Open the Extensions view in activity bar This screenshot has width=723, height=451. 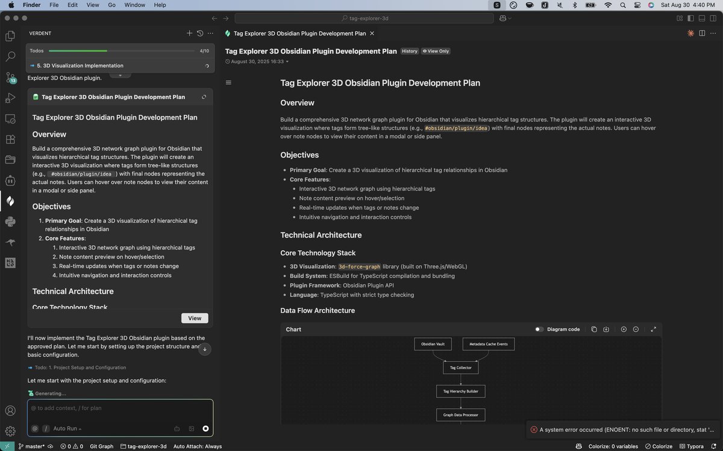pos(10,140)
